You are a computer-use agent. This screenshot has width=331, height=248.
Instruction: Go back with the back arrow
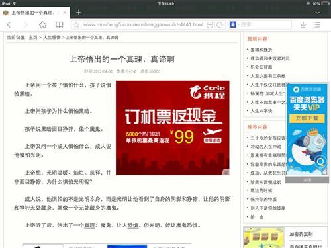[9, 25]
